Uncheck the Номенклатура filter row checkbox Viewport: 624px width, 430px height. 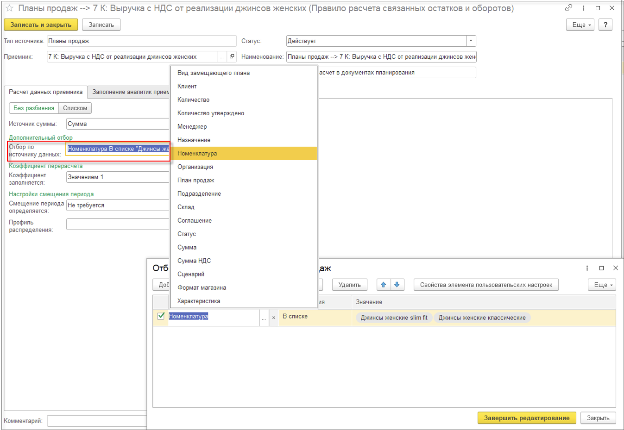point(161,316)
